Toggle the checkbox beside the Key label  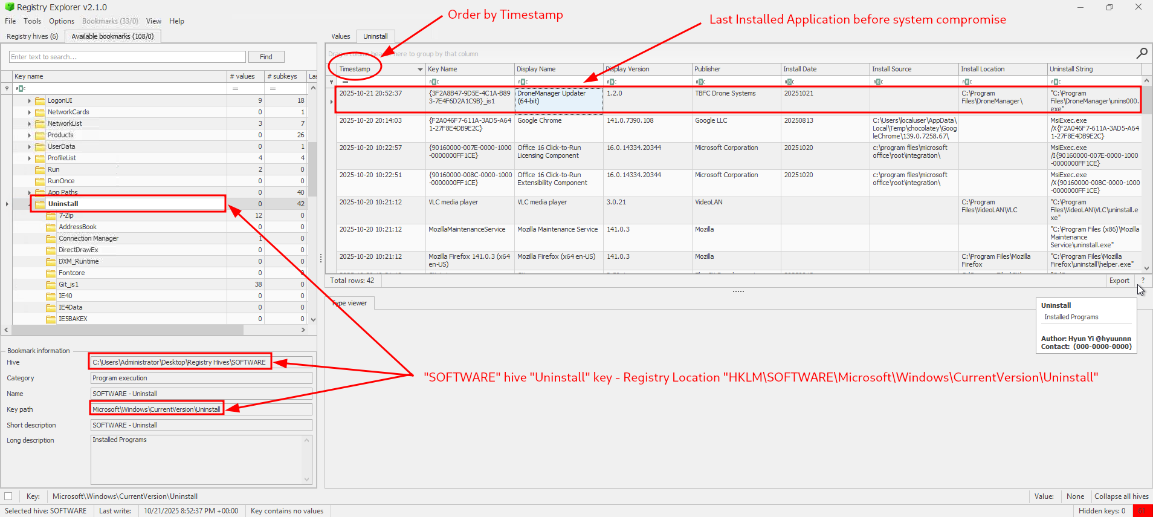click(x=8, y=496)
